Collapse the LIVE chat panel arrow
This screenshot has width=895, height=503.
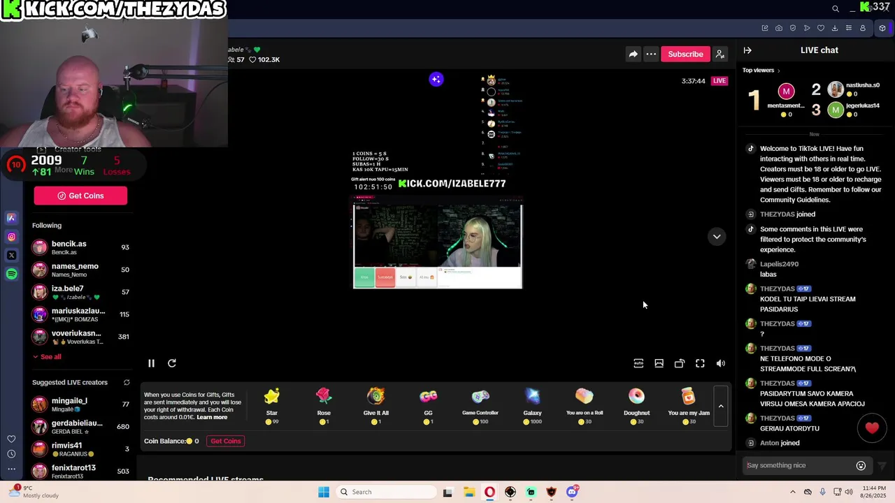click(747, 50)
